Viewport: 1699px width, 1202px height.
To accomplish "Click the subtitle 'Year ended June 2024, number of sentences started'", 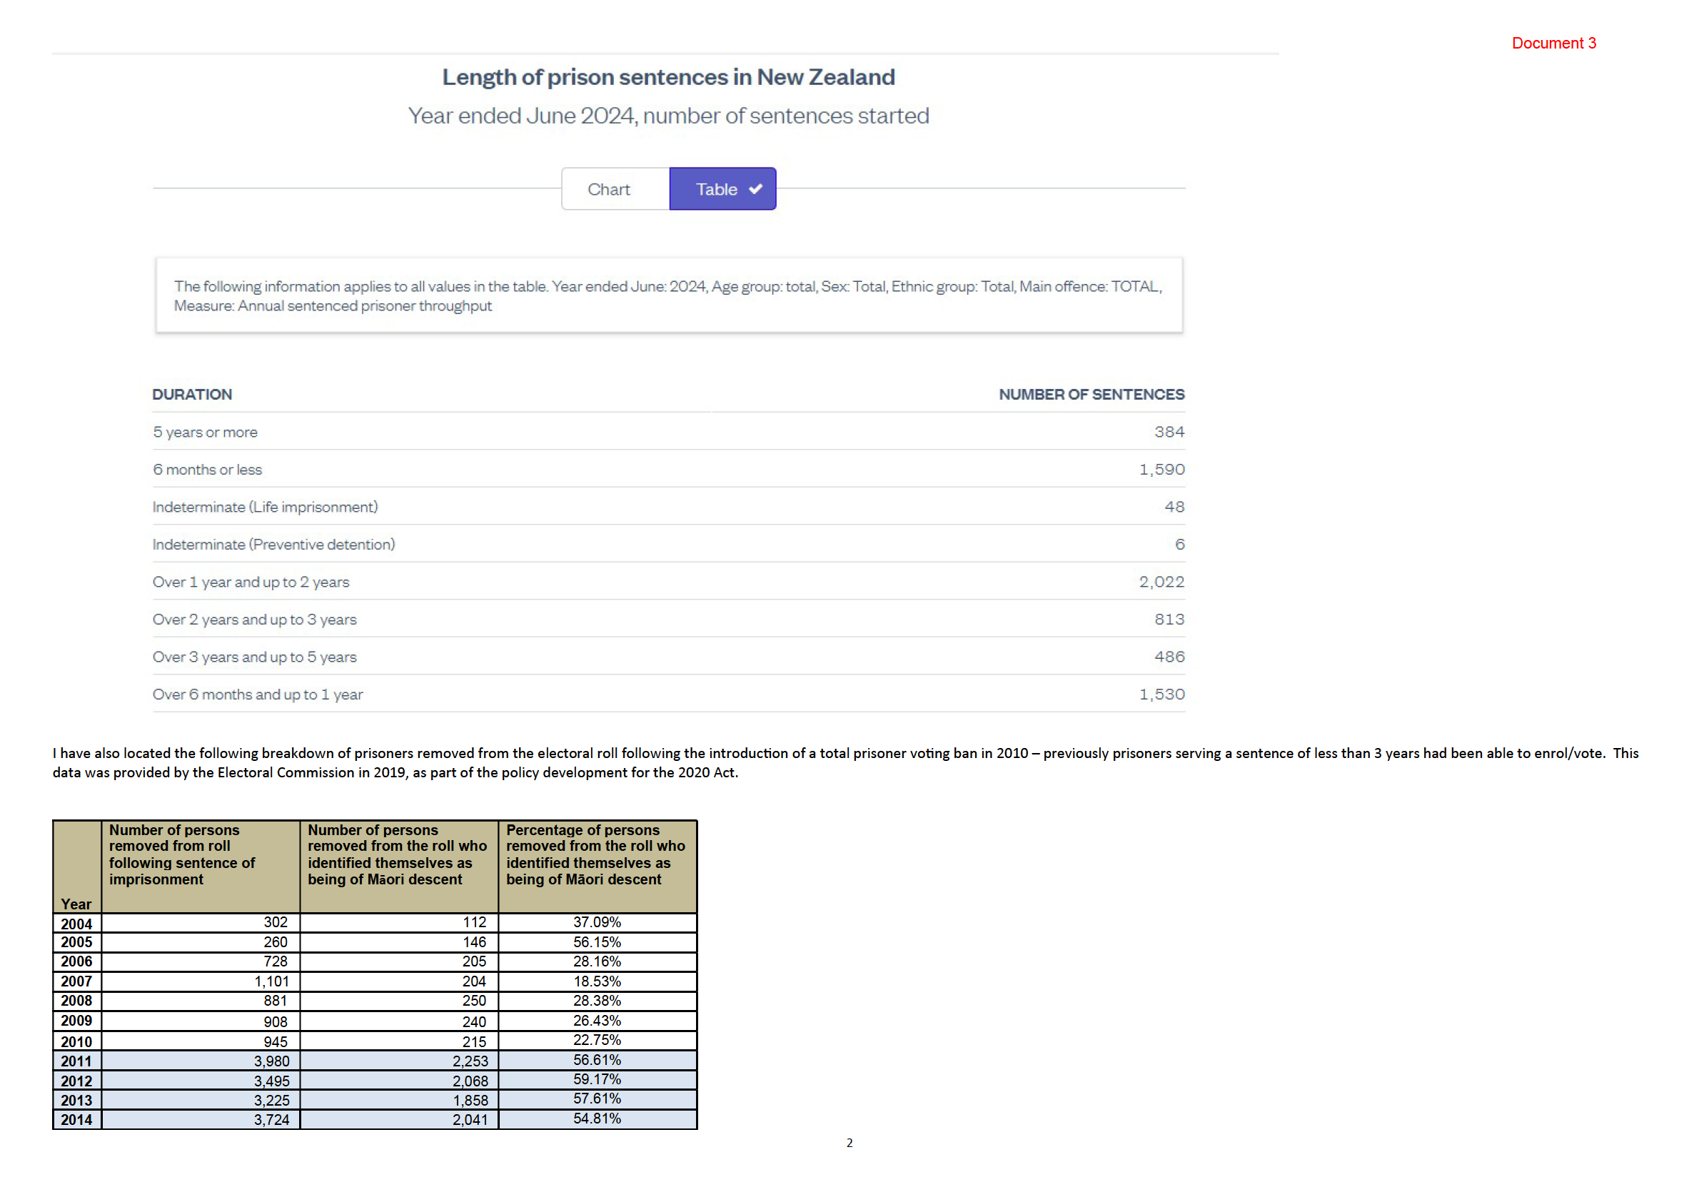I will click(668, 116).
